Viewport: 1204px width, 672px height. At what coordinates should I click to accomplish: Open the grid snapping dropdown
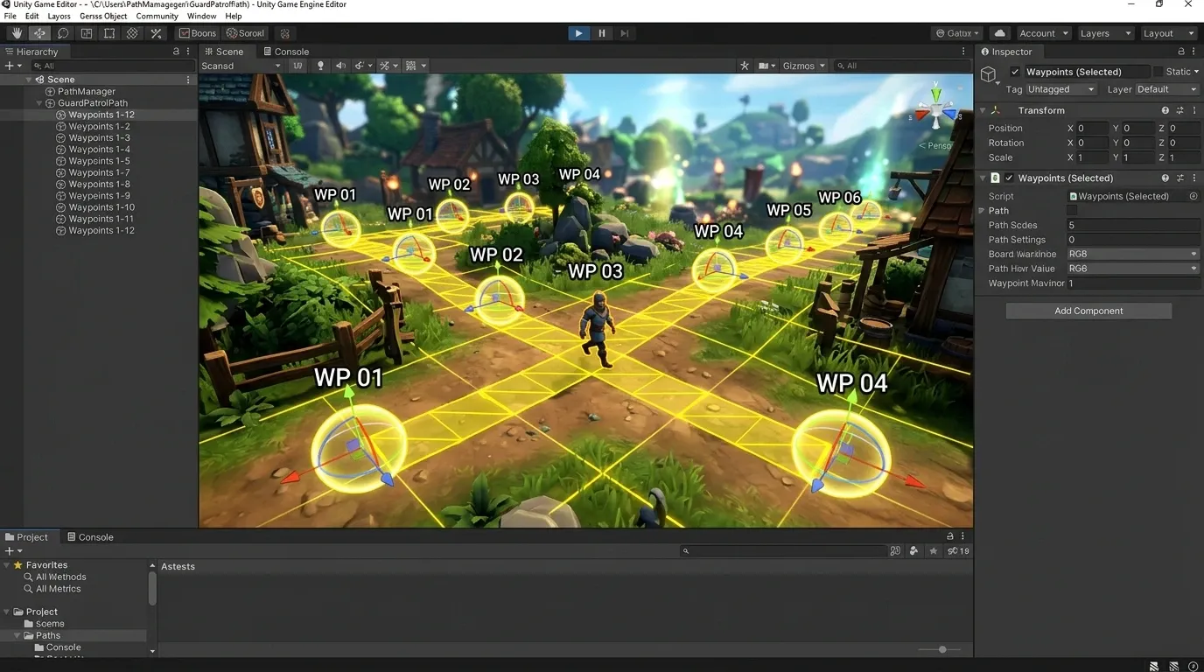coord(416,66)
